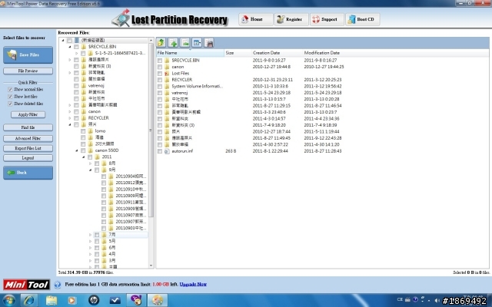Open the Windows Start menu
This screenshot has height=307, width=492.
[8, 300]
